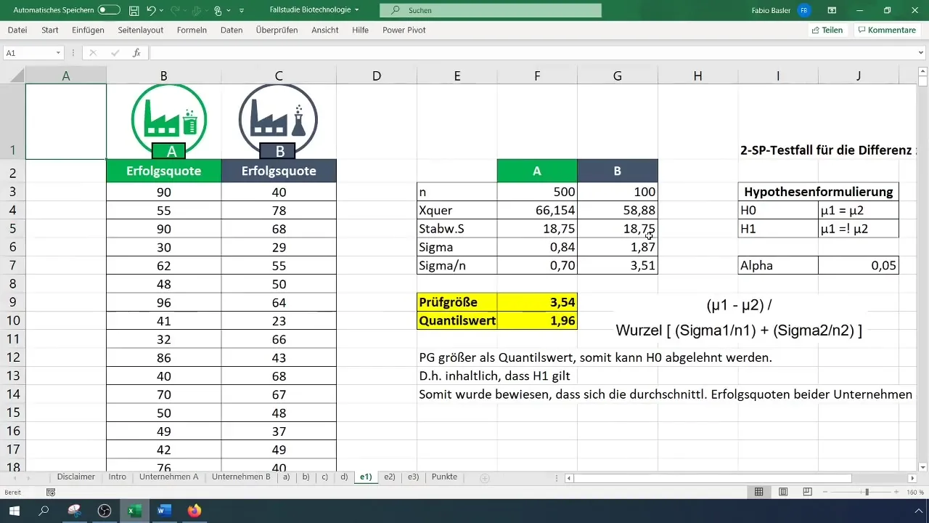Click the yellow Prüfgröße cell
The image size is (929, 523).
[x=457, y=302]
